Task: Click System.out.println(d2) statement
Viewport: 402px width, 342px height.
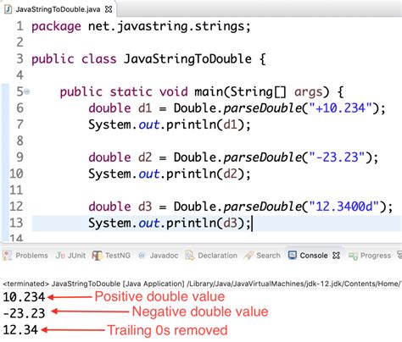Action: coord(170,174)
